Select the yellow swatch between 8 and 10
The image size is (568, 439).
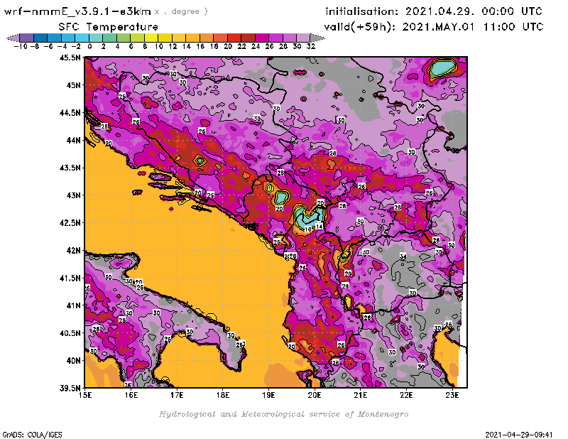pyautogui.click(x=151, y=38)
